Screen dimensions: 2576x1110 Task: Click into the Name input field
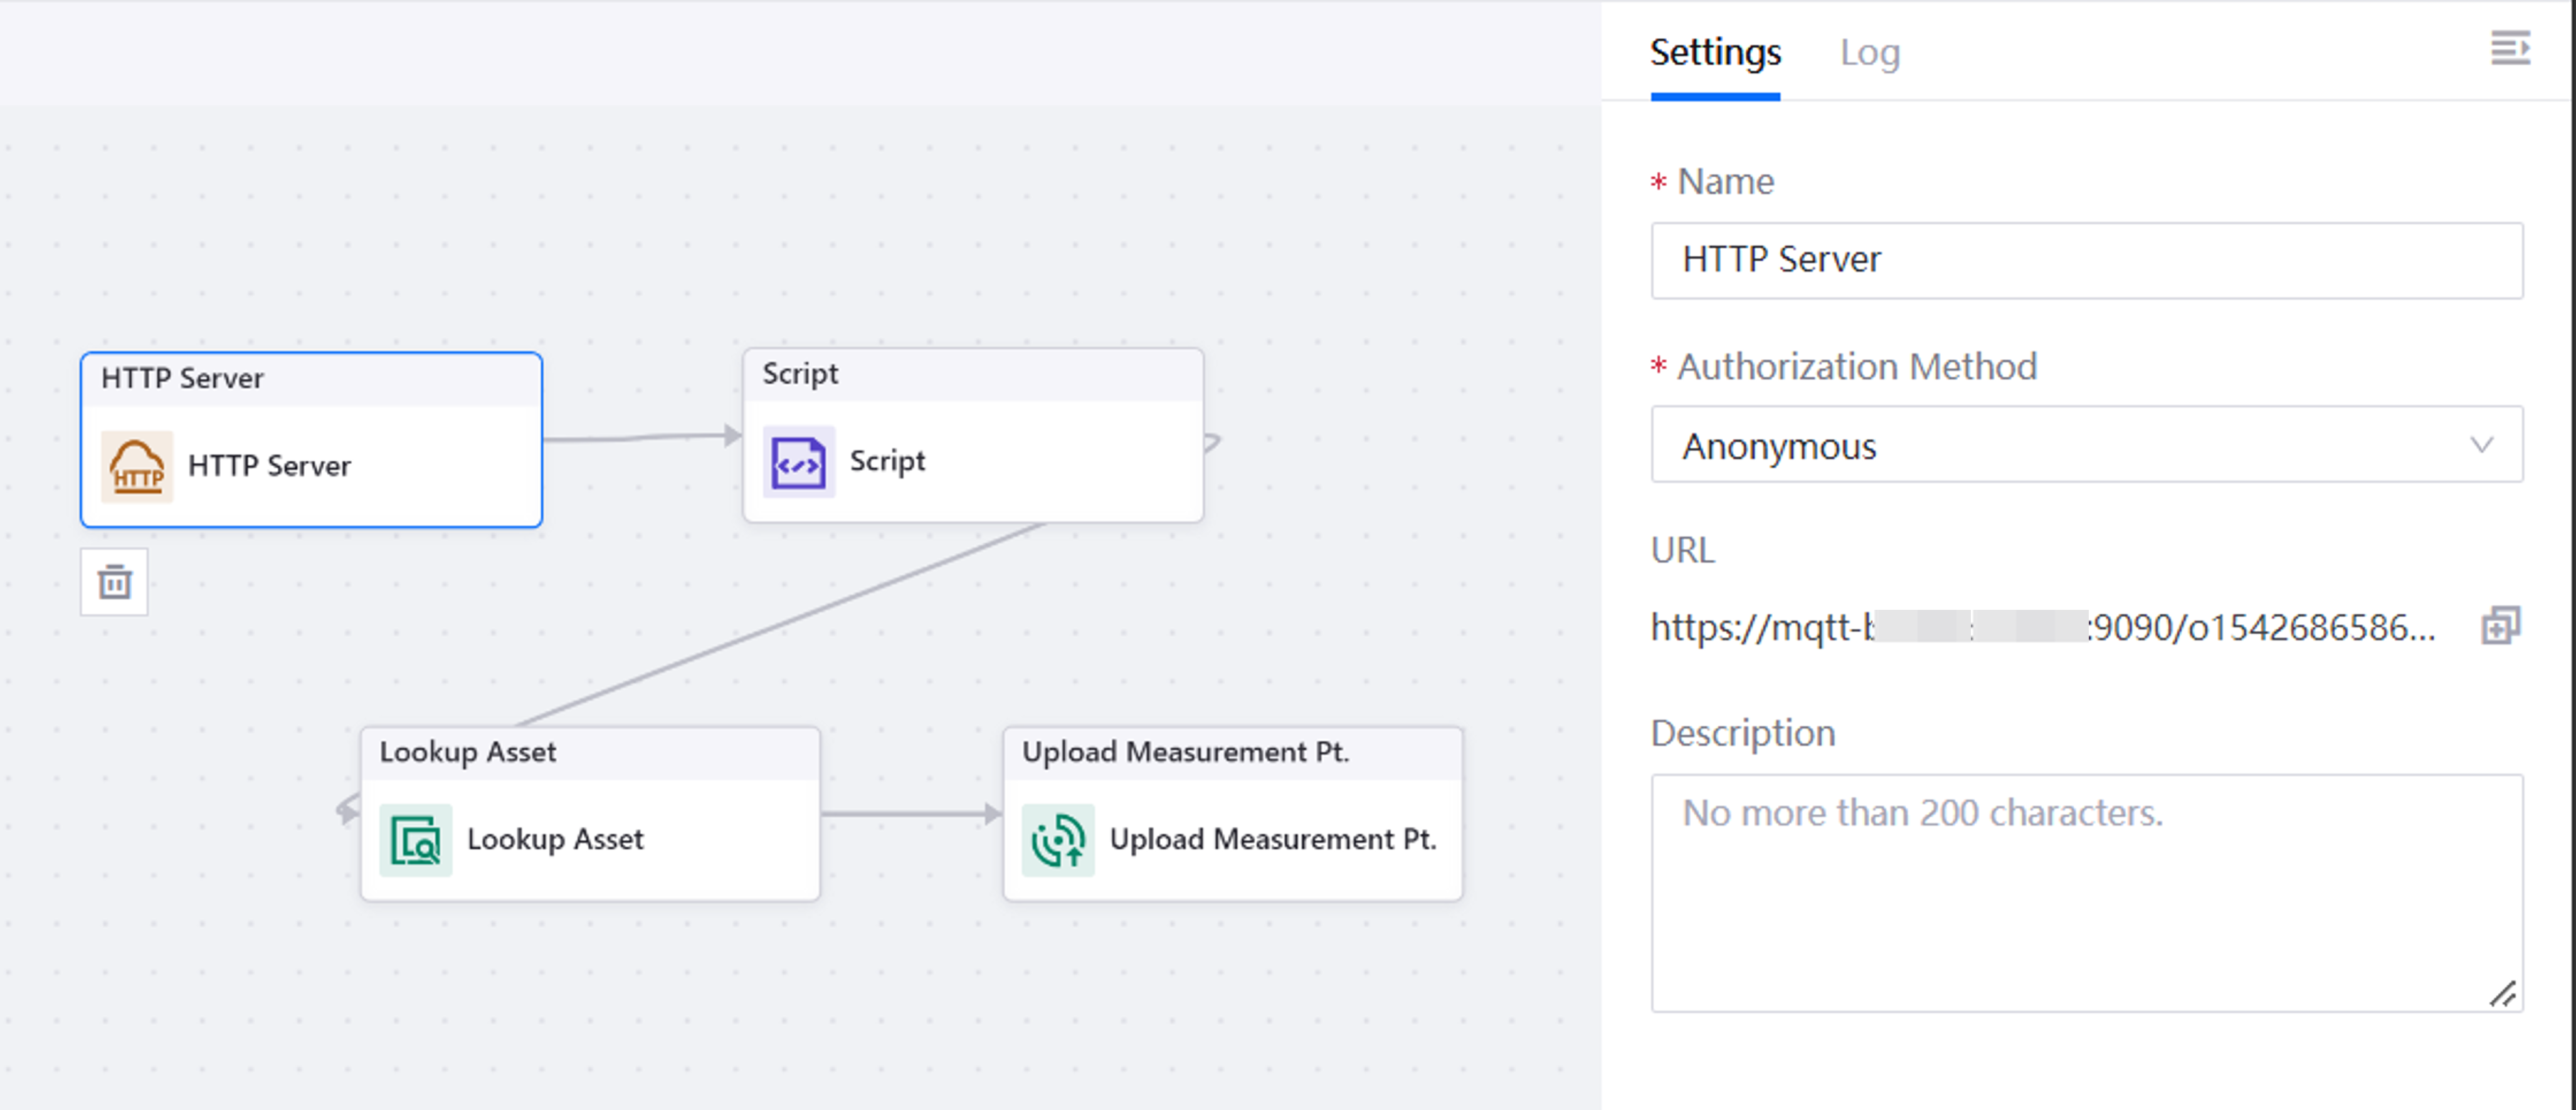pyautogui.click(x=2086, y=259)
